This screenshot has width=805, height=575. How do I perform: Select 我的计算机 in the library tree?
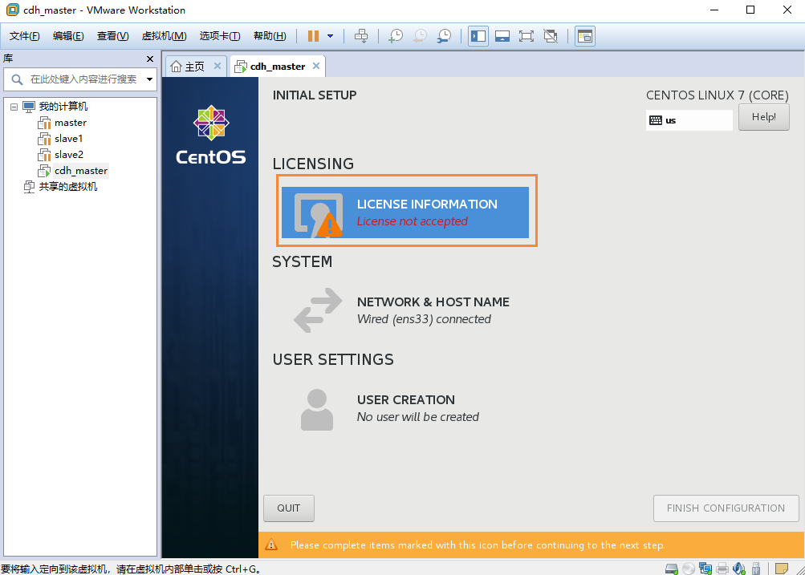point(63,107)
